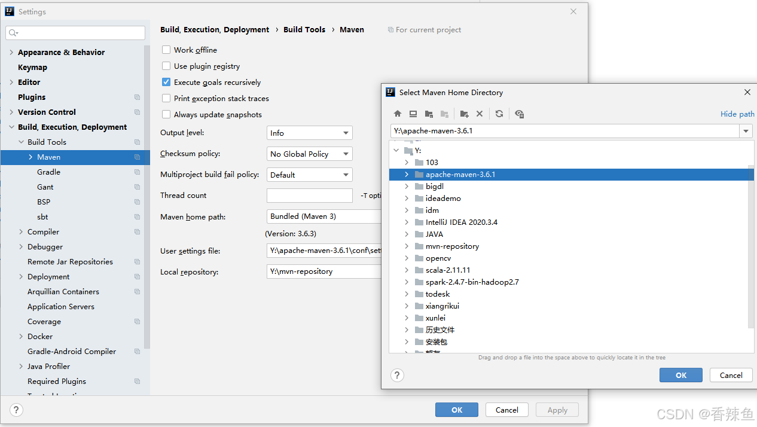The width and height of the screenshot is (757, 427).
Task: Click the settings search magnifier icon
Action: pyautogui.click(x=14, y=33)
